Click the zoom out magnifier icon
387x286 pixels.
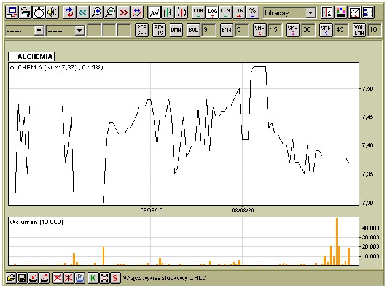point(110,12)
